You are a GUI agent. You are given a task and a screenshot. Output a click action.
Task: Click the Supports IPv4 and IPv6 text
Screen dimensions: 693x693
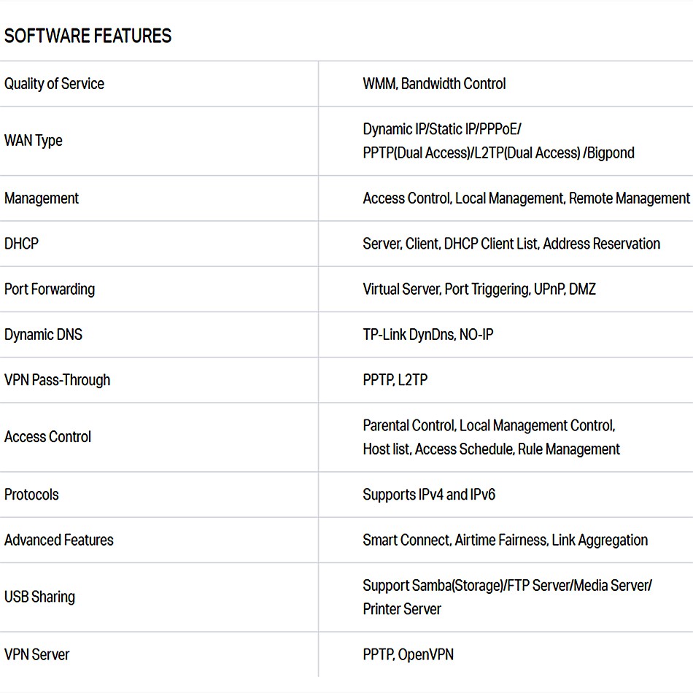tap(429, 495)
